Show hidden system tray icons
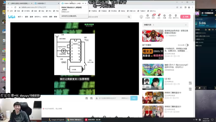The width and height of the screenshot is (216, 122). pos(194,120)
